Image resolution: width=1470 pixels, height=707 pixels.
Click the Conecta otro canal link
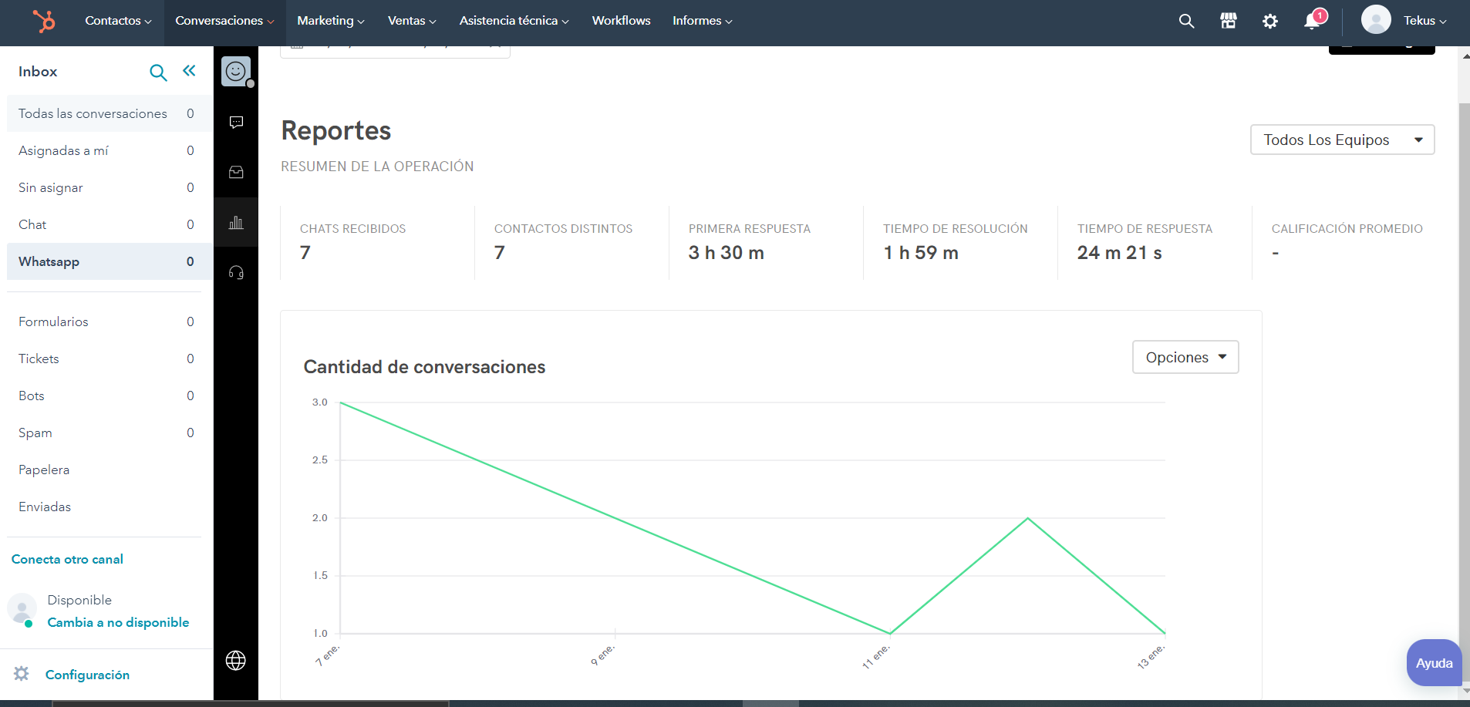click(x=67, y=559)
